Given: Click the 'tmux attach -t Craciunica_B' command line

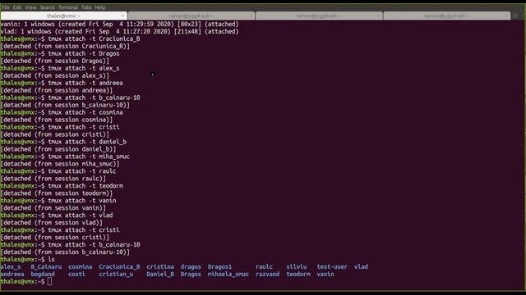Looking at the screenshot, I should point(70,39).
